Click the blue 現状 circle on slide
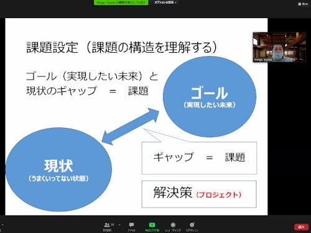Screen dimensions: 311x233 point(58,170)
